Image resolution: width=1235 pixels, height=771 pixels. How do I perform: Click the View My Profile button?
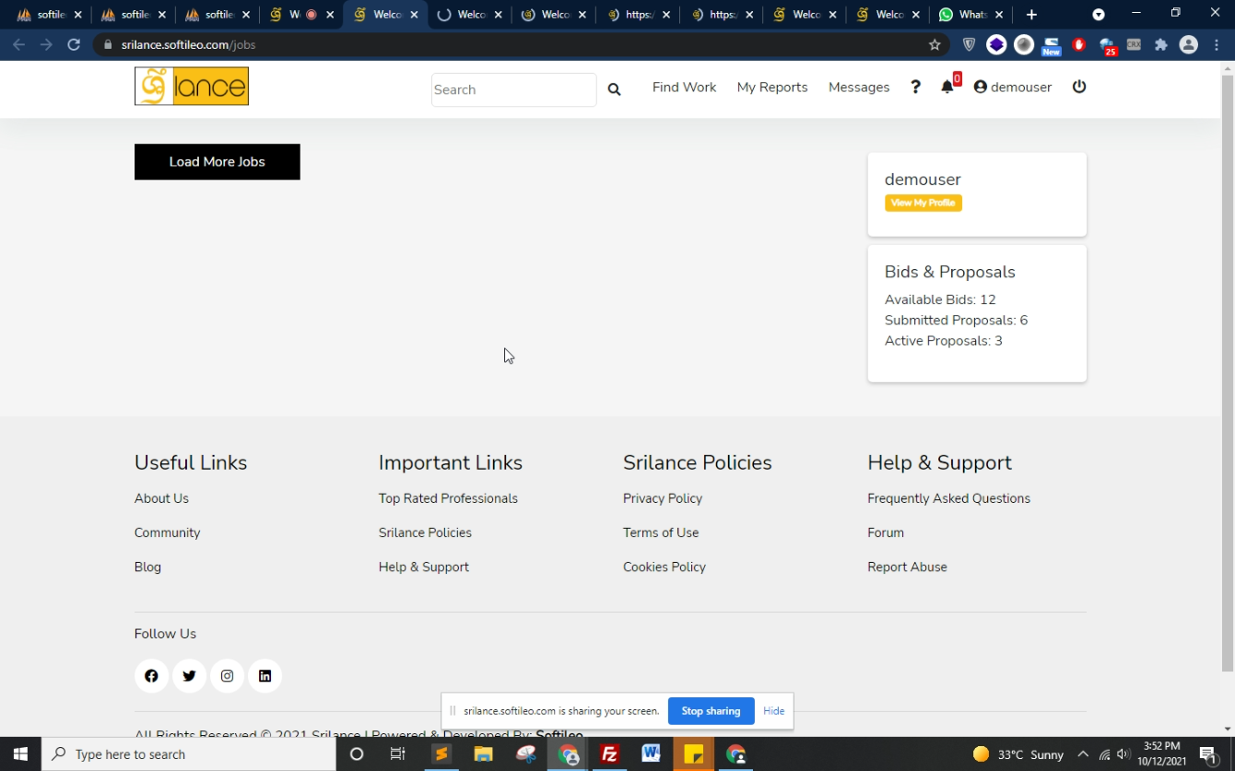coord(923,203)
